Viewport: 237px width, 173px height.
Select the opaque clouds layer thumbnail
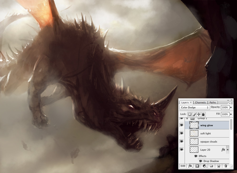[x=194, y=141]
